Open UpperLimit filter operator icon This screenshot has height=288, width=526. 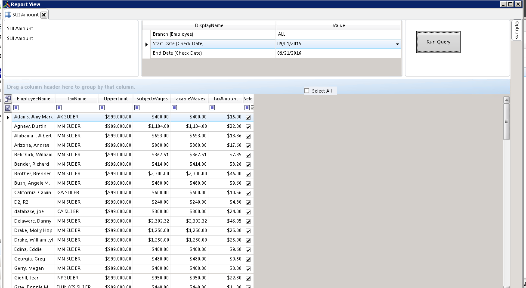point(102,108)
